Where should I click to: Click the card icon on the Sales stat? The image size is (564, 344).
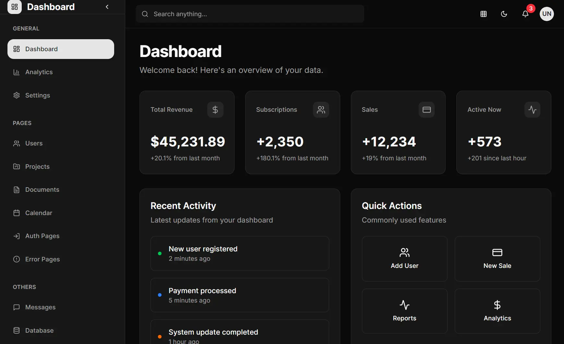[426, 109]
